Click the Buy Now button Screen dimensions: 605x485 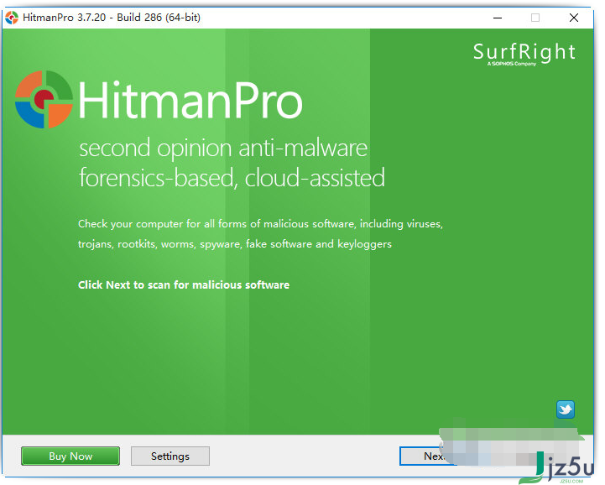70,456
